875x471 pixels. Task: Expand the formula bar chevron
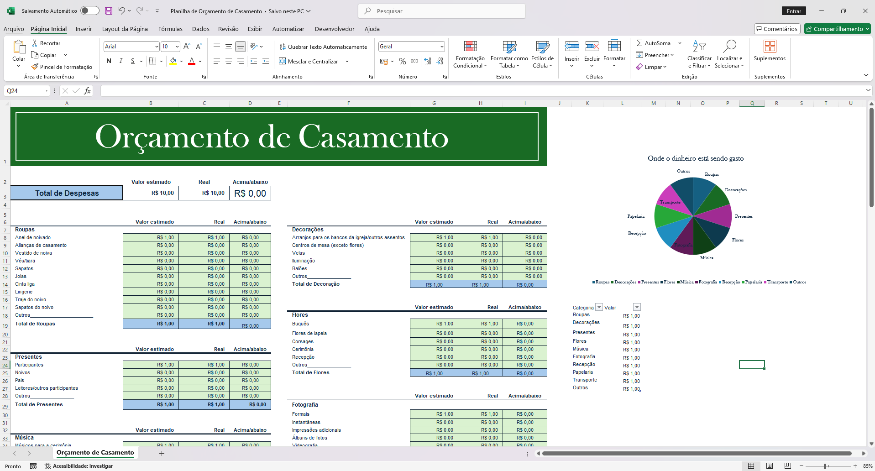click(x=868, y=90)
